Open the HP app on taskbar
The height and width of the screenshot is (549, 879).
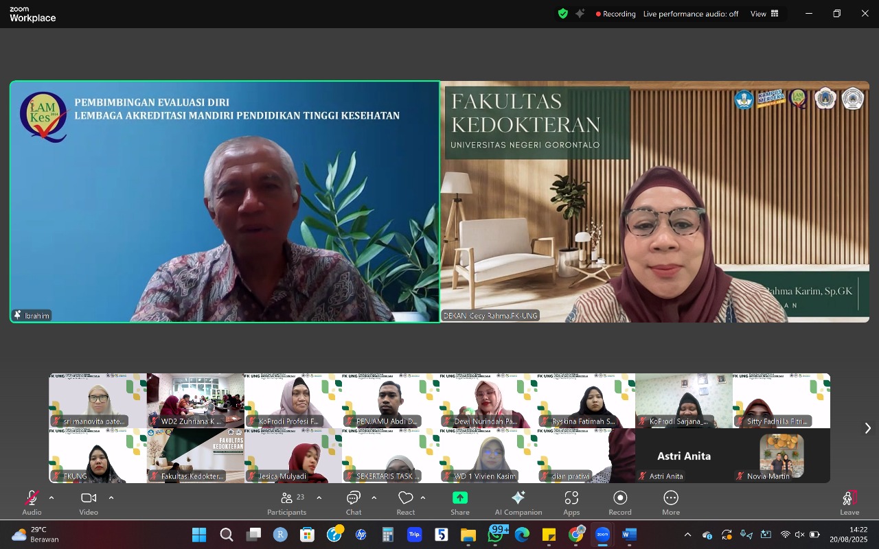click(361, 535)
